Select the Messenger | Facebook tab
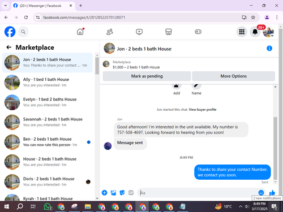Screen dimensions: 283x212 point(43,6)
